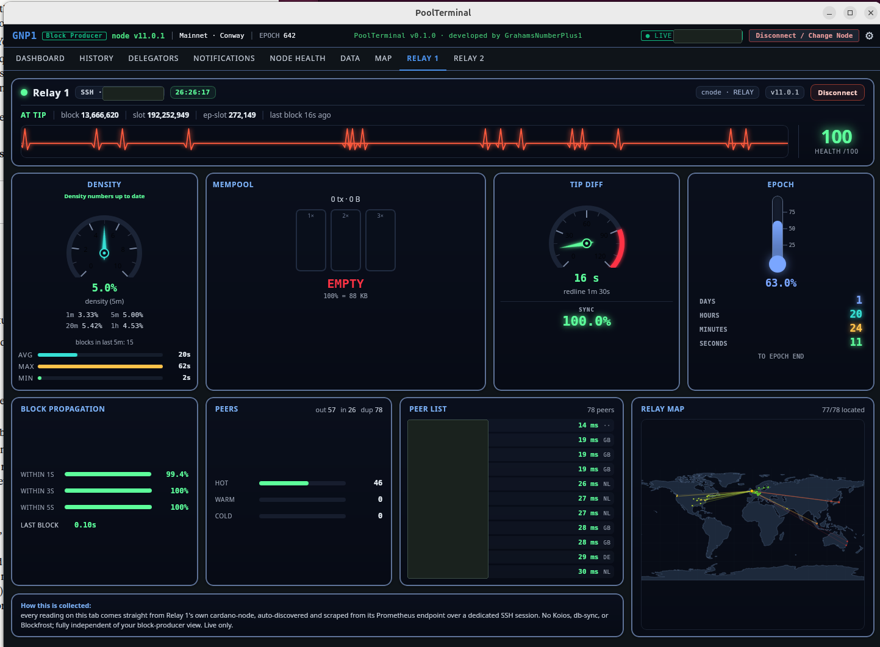Click the HOT peers bar
The height and width of the screenshot is (647, 880).
(x=302, y=483)
